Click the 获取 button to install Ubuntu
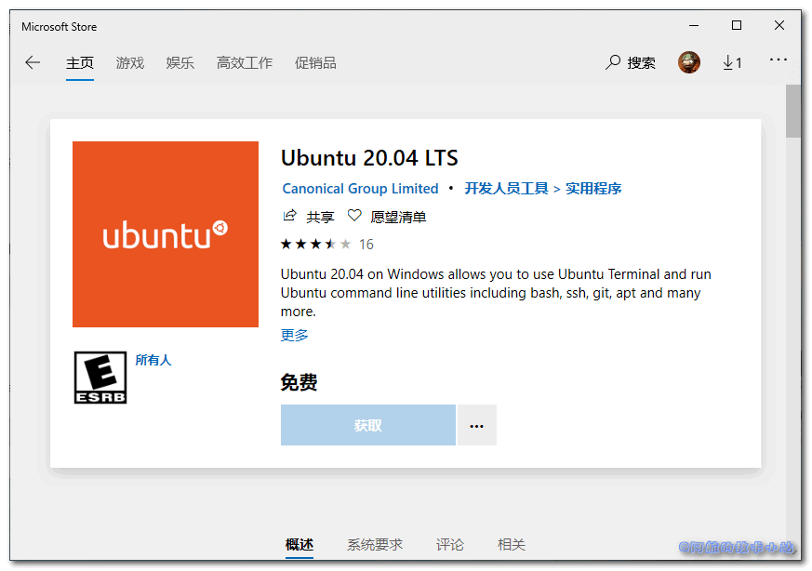Screen dimensions: 812x571 (367, 424)
